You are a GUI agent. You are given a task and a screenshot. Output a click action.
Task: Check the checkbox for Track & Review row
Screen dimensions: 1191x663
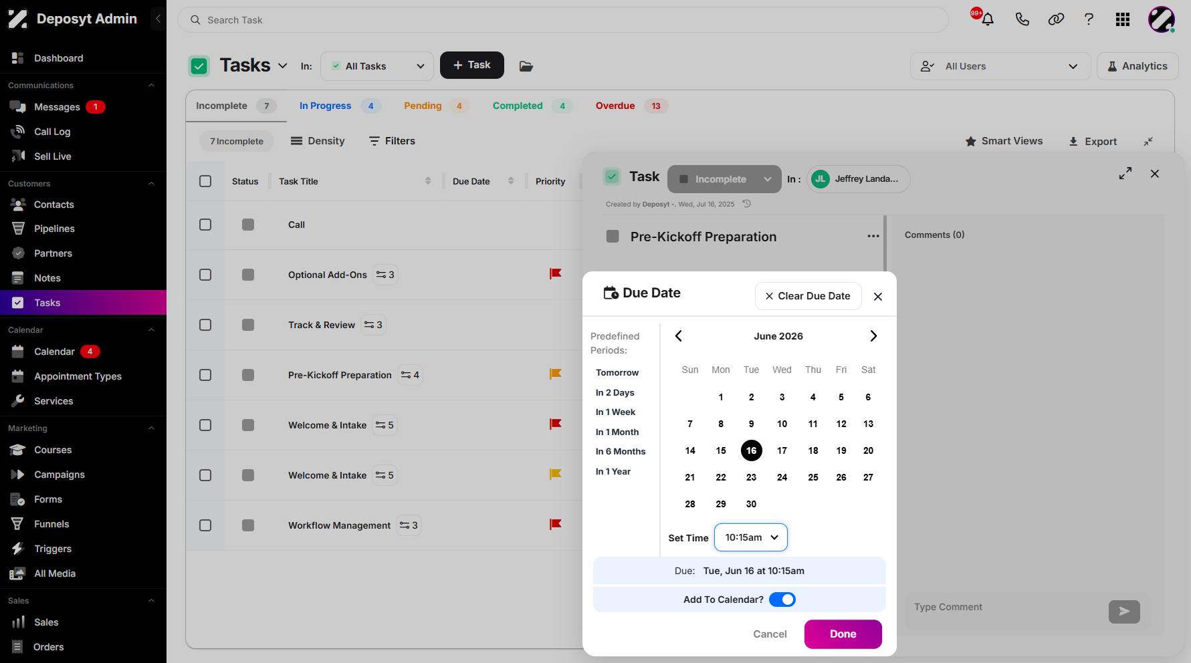coord(205,325)
